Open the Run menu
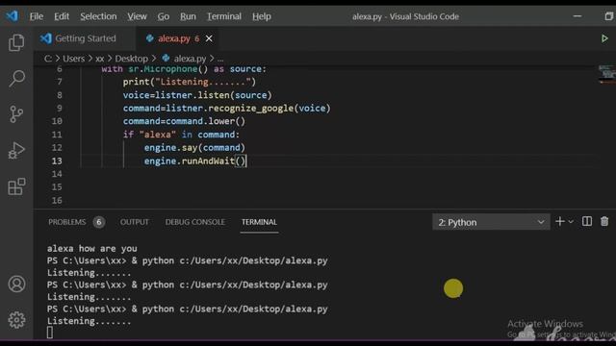Screen dimensions: 616x346 pos(188,16)
